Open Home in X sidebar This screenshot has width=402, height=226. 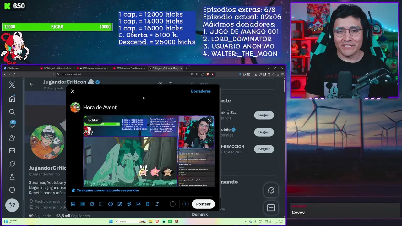coord(12,99)
